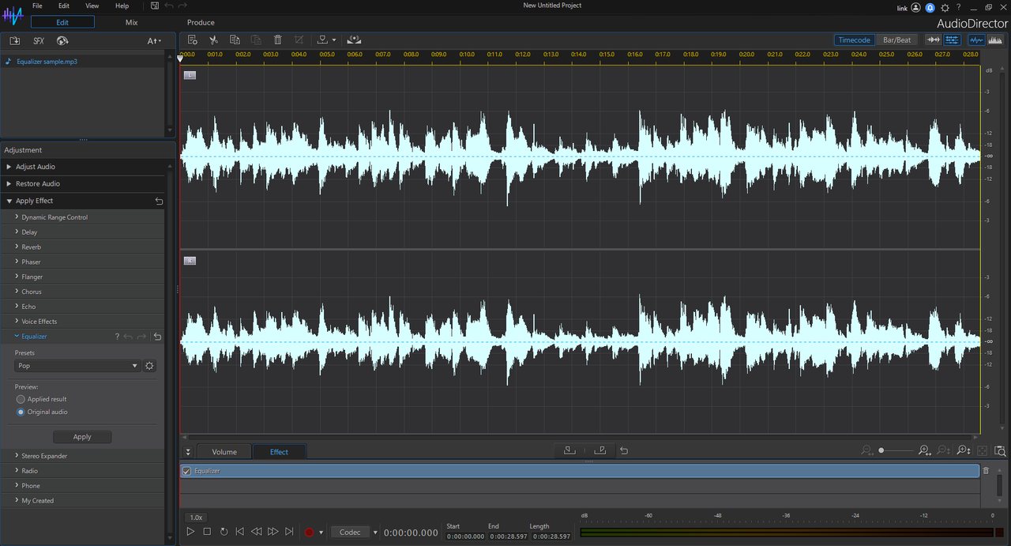Screen dimensions: 1011x546
Task: Click the undo arrow below the waveform
Action: click(624, 450)
